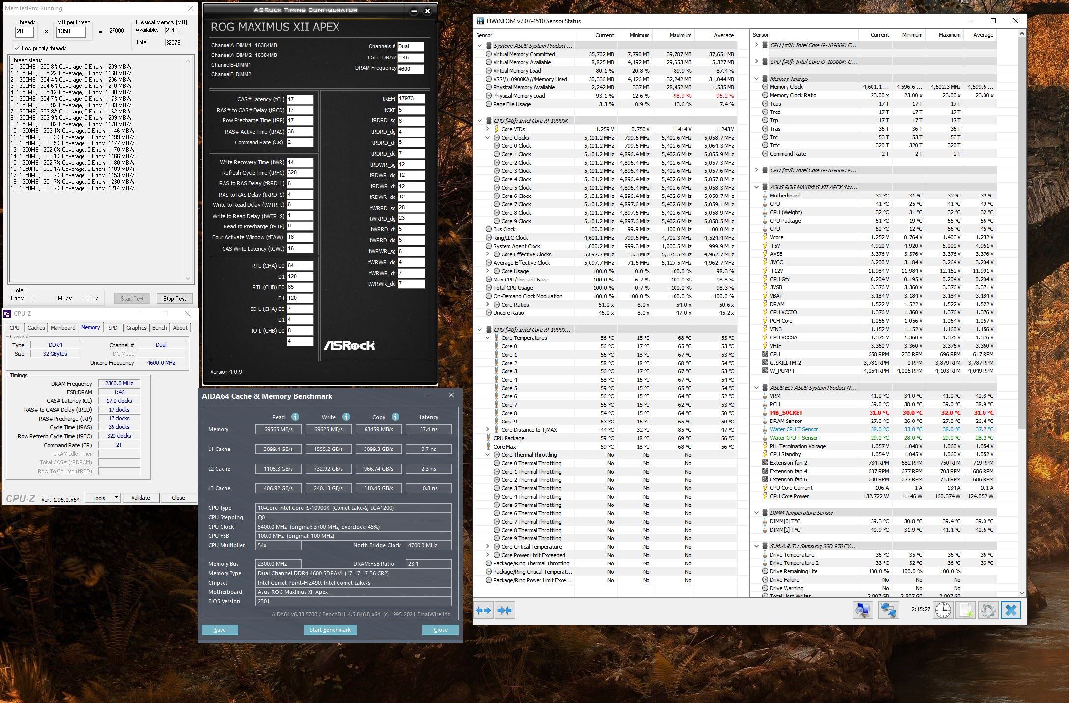Expand Core Distance to TjMAX row
This screenshot has height=703, width=1069.
point(487,430)
